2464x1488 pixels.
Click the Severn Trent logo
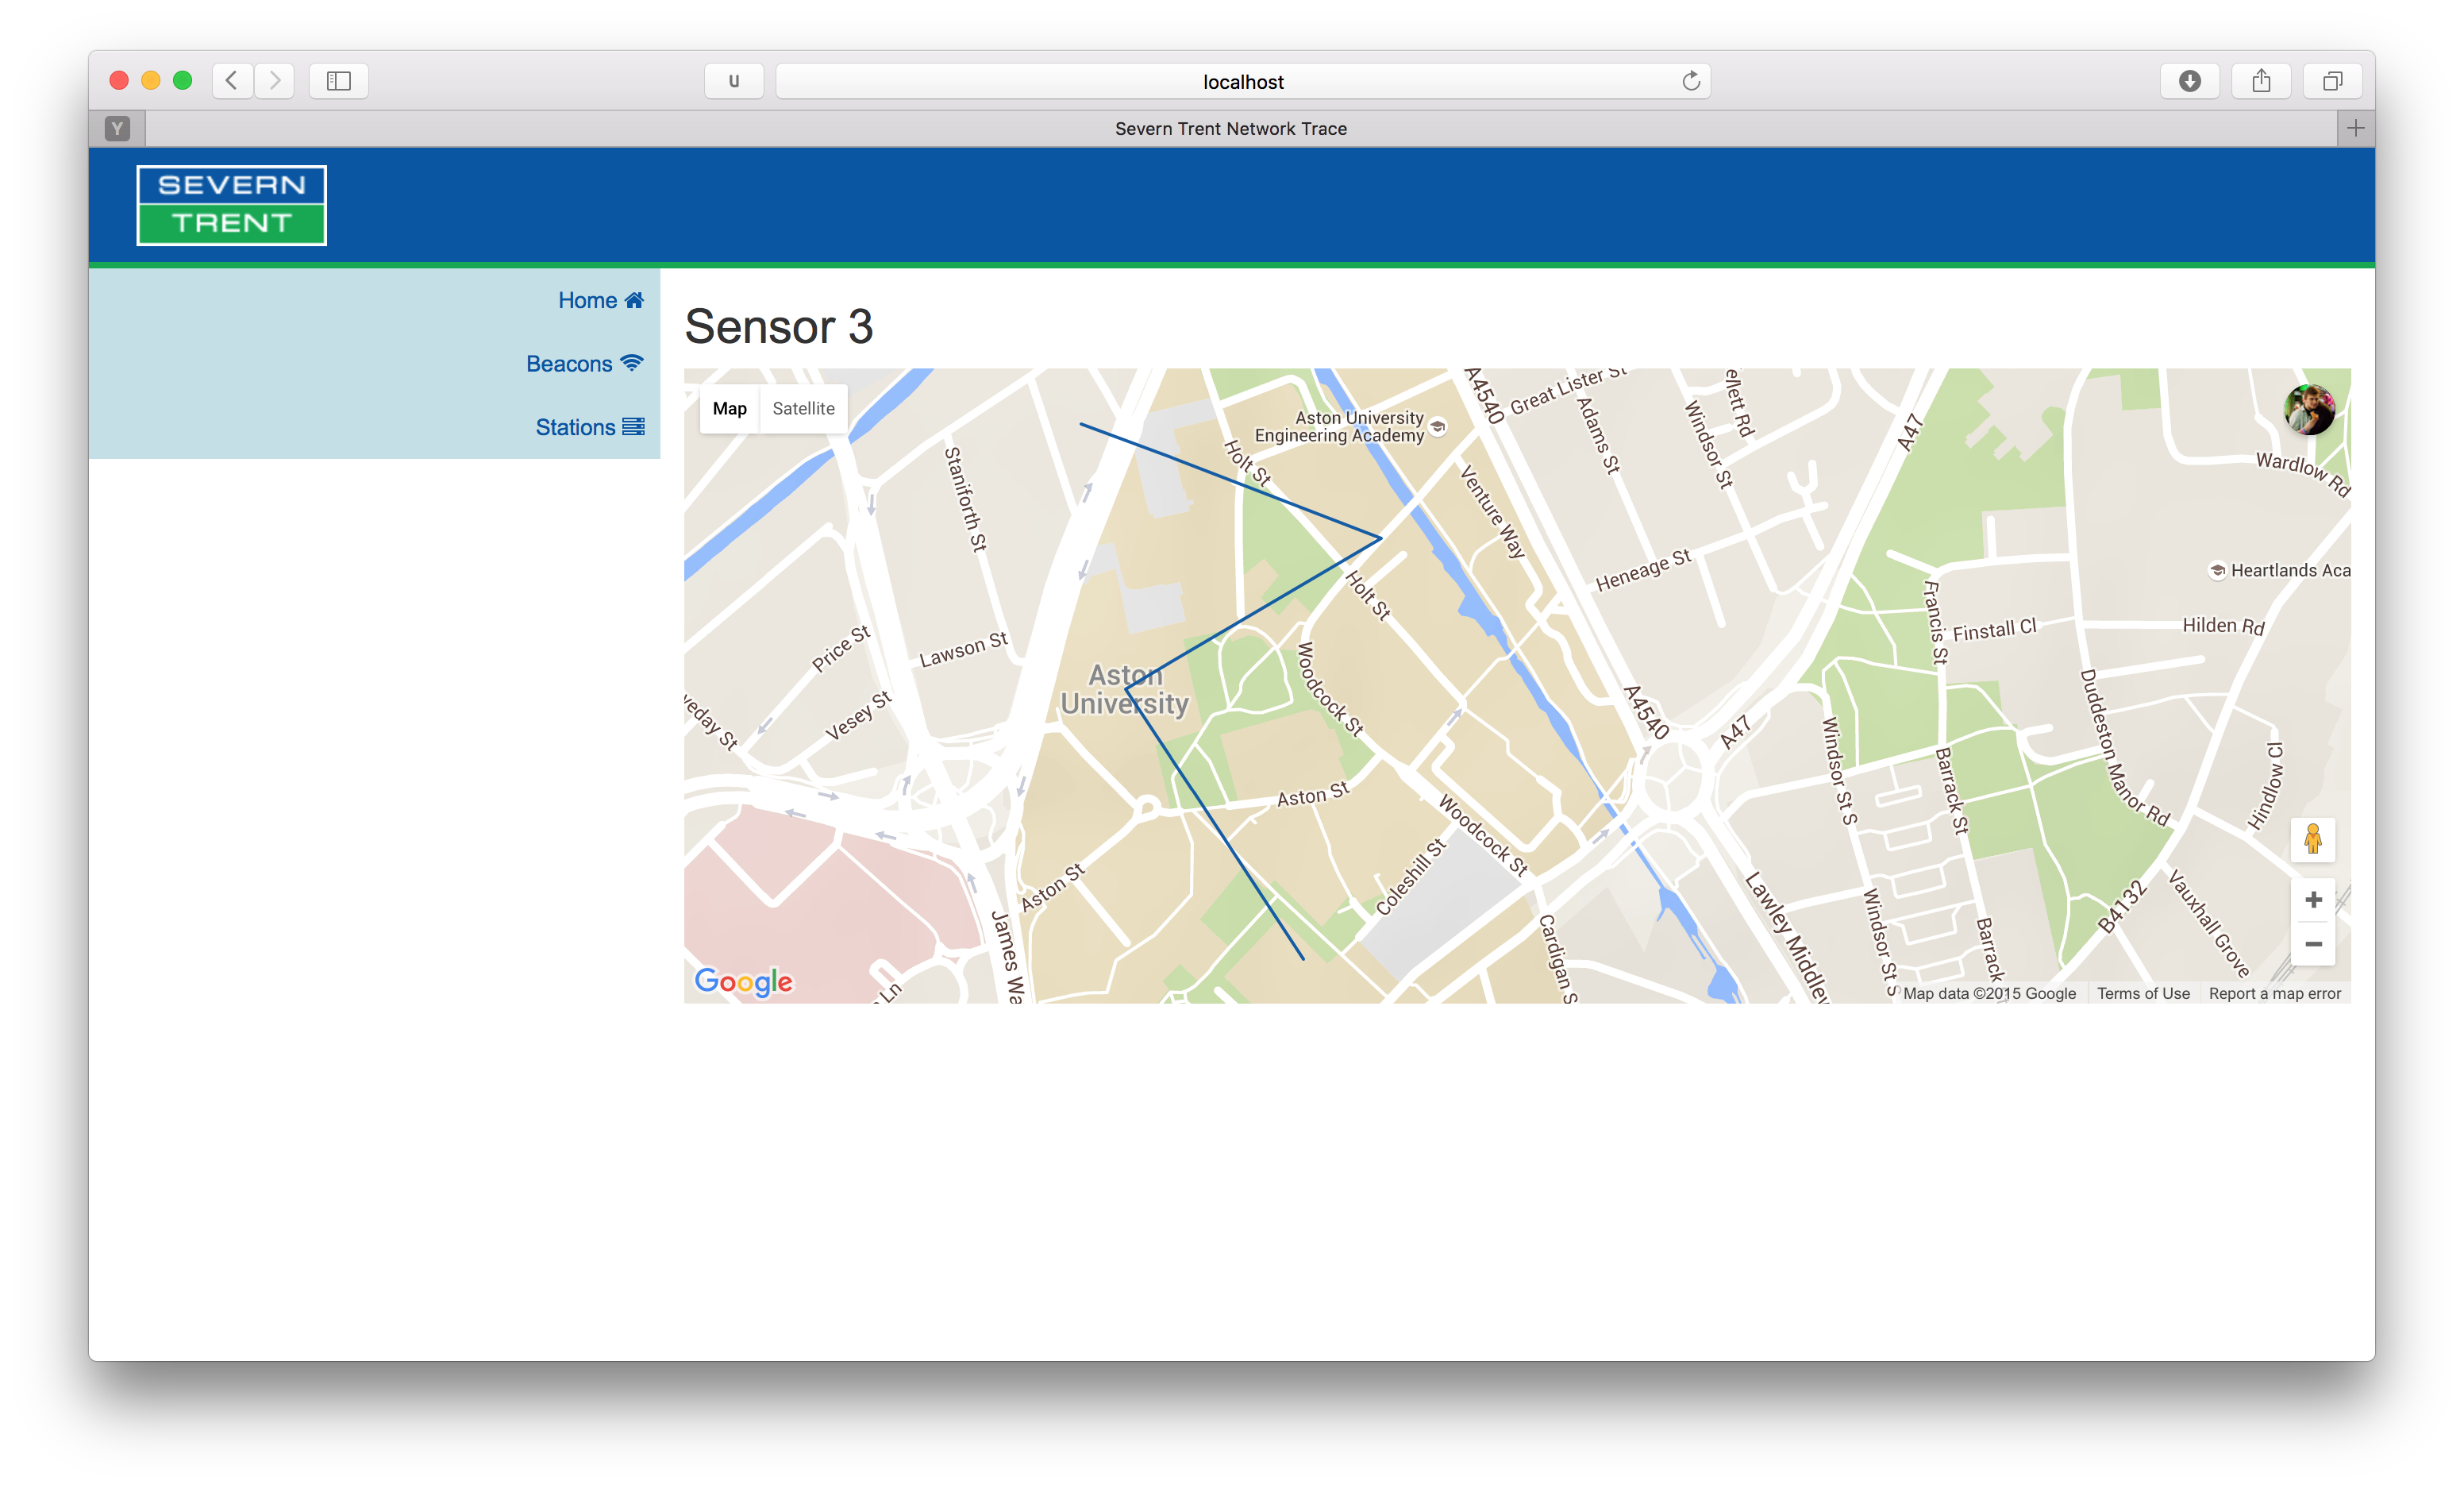pos(232,205)
